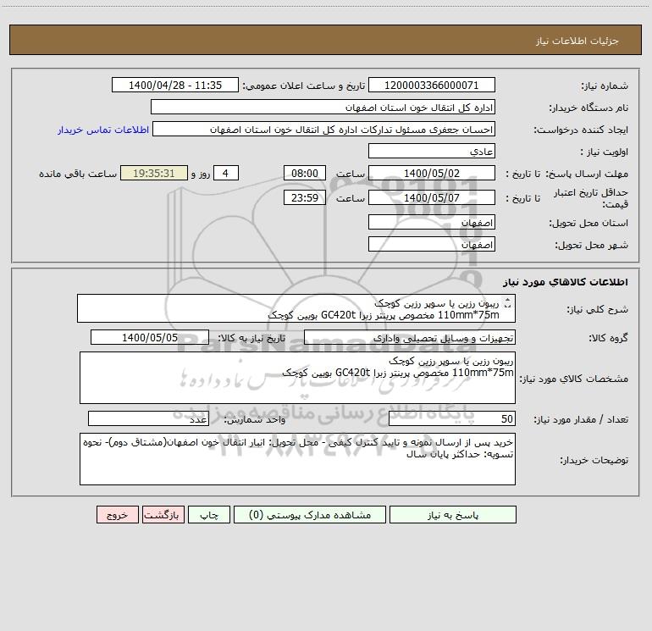The height and width of the screenshot is (631, 652).
Task: Click the توضیحات خریدار text area
Action: tap(297, 459)
